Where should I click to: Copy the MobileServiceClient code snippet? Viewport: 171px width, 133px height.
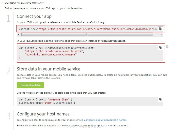tap(160, 48)
